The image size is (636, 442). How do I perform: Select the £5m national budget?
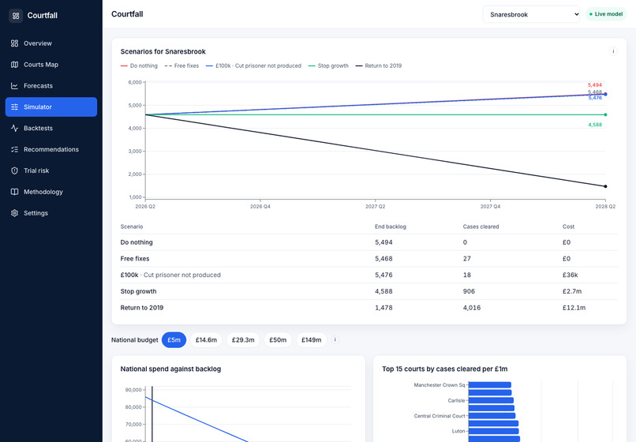click(x=174, y=339)
